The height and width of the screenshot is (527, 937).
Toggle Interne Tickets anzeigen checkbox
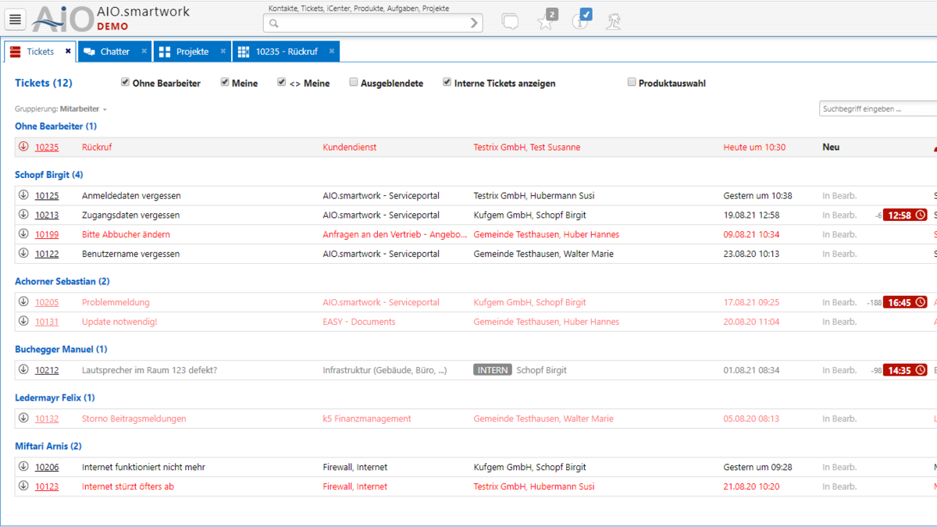pos(447,82)
